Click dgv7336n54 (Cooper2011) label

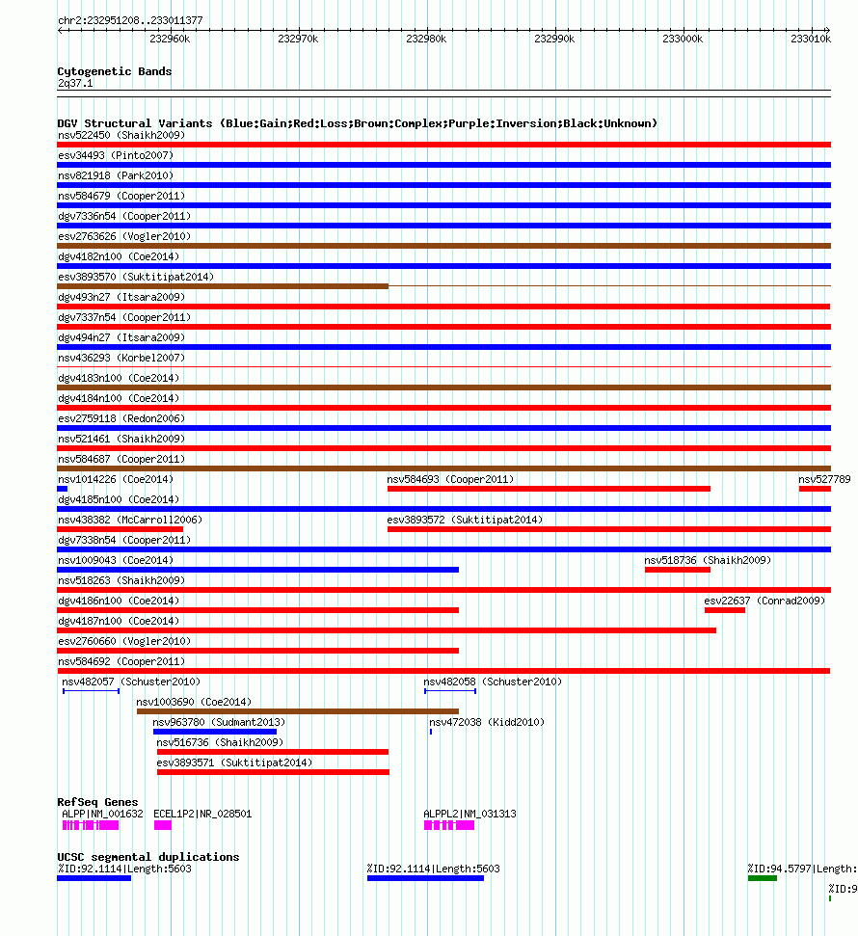coord(124,217)
